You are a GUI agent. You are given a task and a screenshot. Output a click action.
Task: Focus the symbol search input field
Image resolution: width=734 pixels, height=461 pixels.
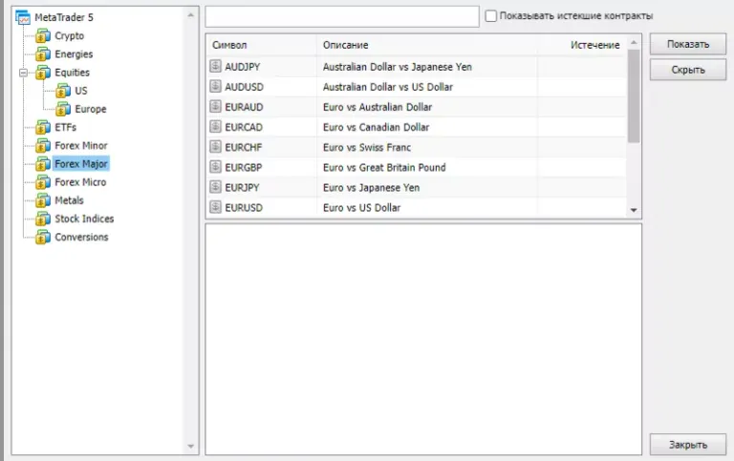[342, 16]
